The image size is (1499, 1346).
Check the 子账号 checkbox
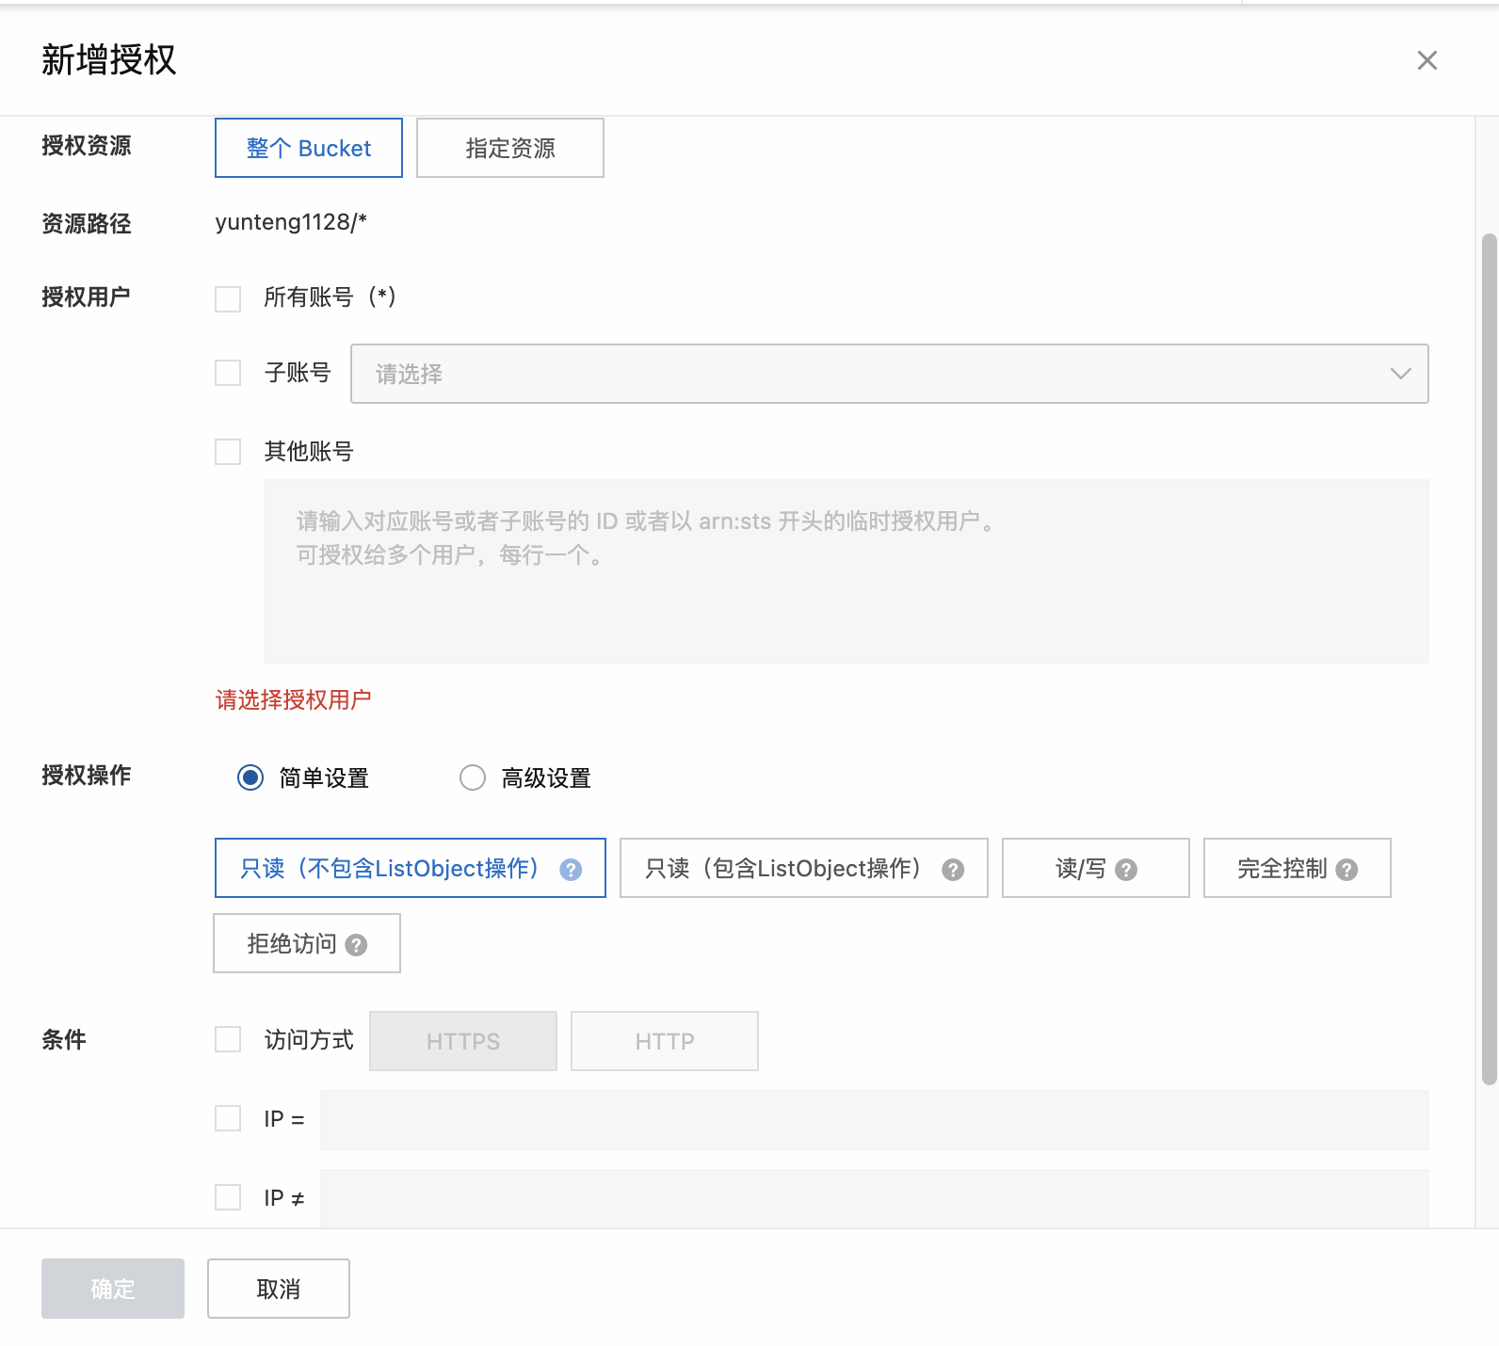coord(228,373)
